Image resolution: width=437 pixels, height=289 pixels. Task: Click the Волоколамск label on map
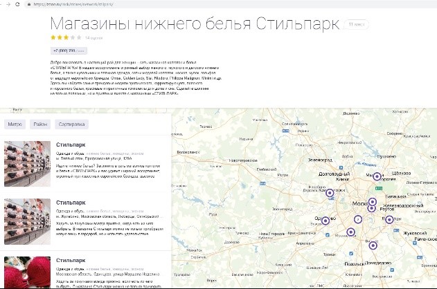tap(188, 152)
